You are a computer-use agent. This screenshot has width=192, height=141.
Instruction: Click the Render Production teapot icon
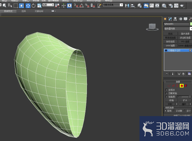pyautogui.click(x=182, y=6)
